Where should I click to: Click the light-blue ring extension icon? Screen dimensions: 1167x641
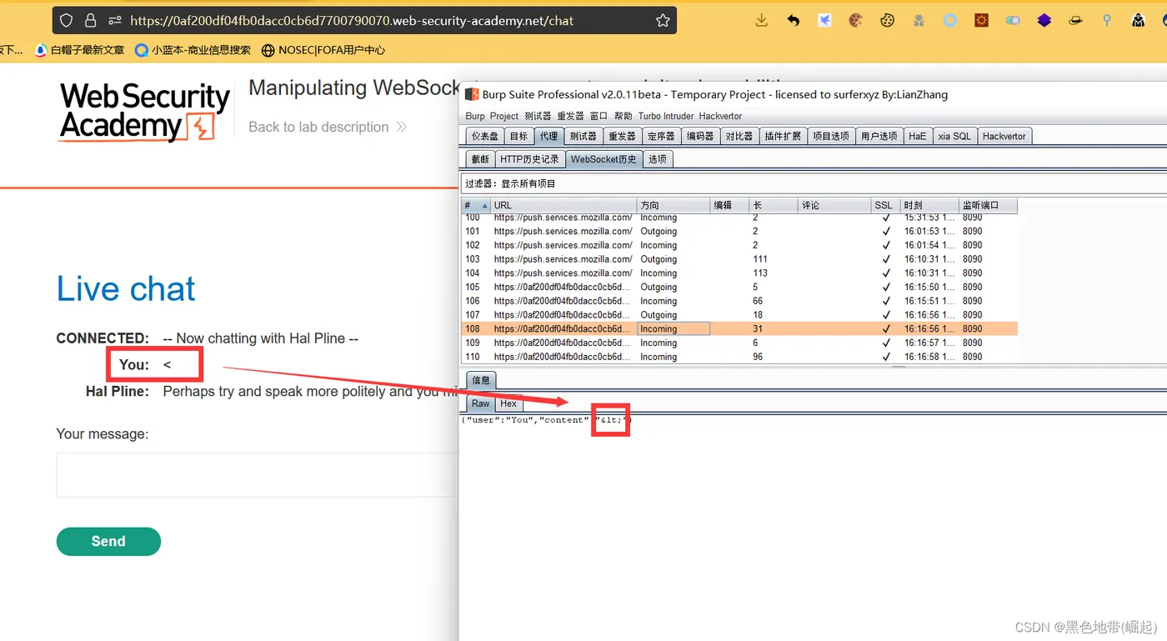point(950,21)
